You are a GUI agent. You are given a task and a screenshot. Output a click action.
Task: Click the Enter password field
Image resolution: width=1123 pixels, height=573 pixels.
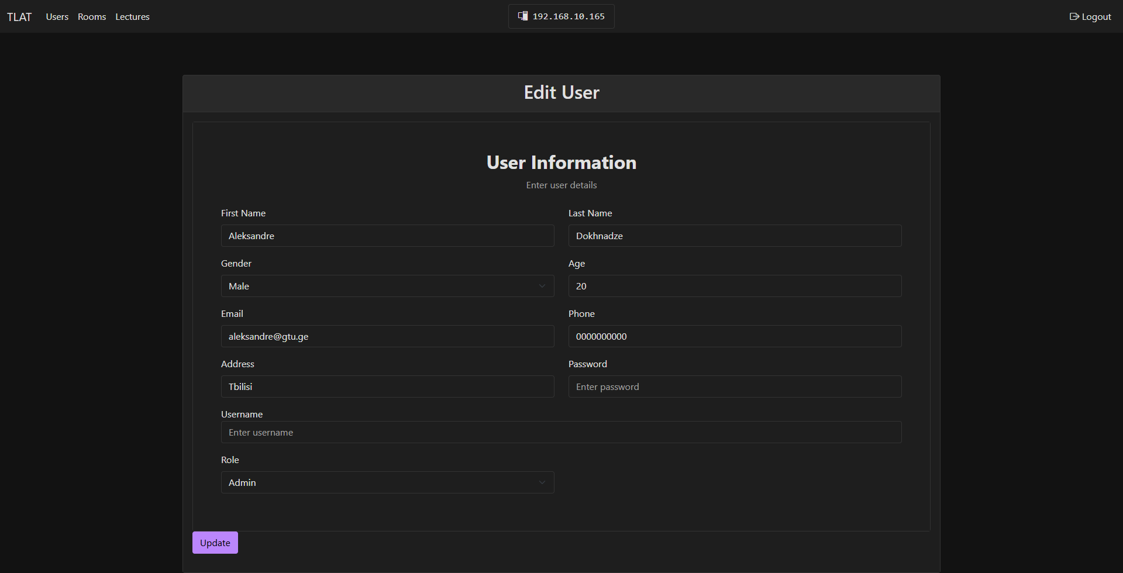[x=735, y=386]
